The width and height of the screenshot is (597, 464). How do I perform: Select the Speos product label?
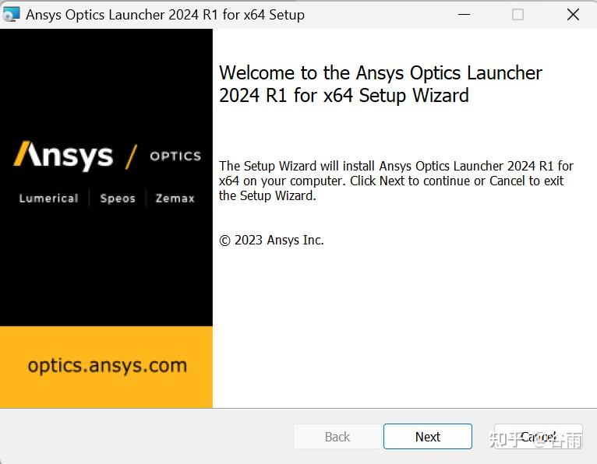tap(118, 199)
